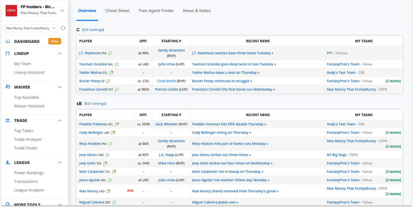Open Chad Bettis starting pitcher link
The image size is (413, 207).
click(x=166, y=81)
